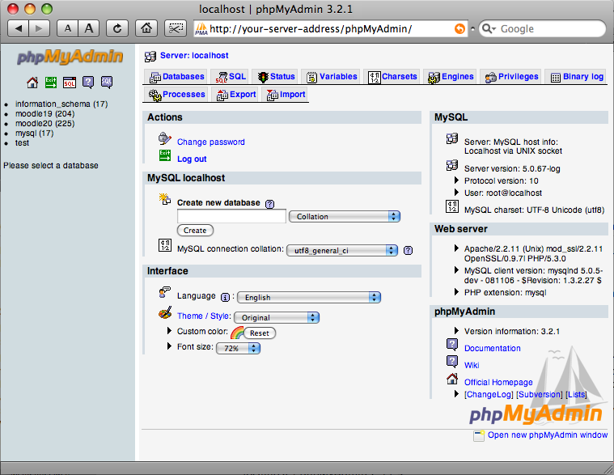Open the sidebar question mark documentation icon
This screenshot has height=475, width=614.
click(88, 83)
